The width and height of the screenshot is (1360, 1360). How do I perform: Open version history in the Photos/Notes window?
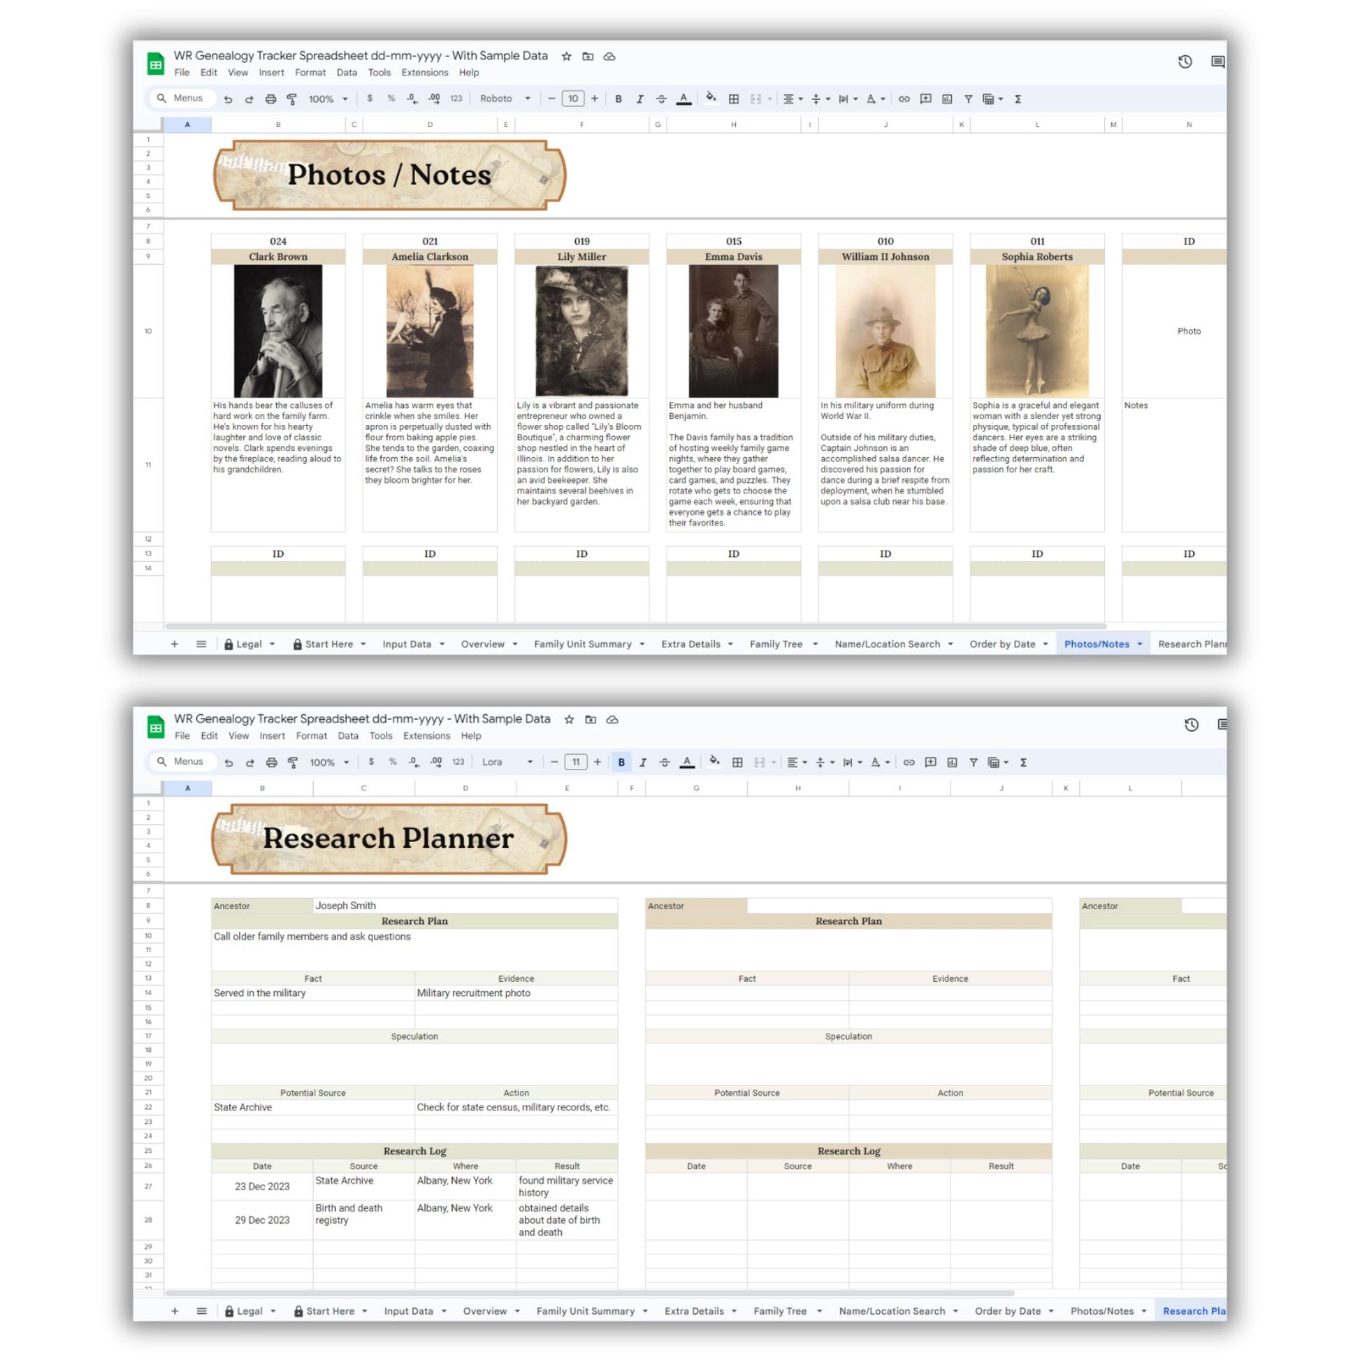[1185, 62]
